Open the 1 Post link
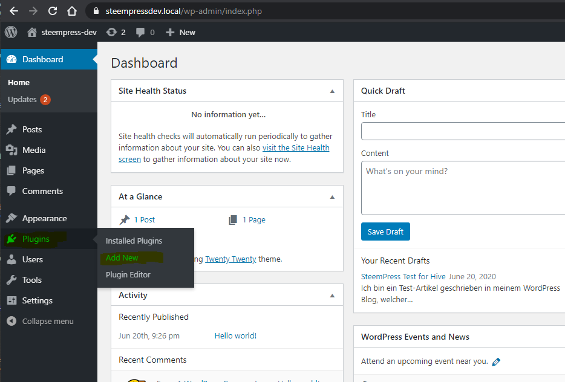 (x=145, y=219)
